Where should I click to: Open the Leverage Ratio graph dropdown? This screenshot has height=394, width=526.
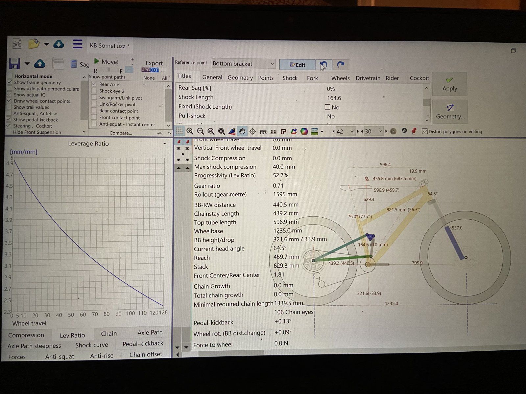coord(165,143)
